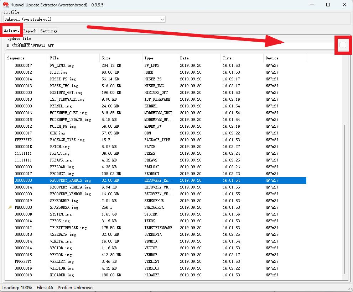Sort the list by File column header
The image size is (353, 292).
73,58
